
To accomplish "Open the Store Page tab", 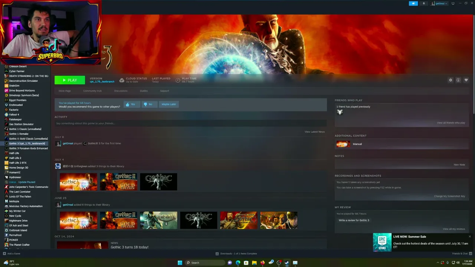I will tap(65, 91).
